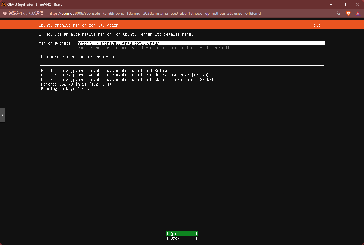
Task: Click the noVNC window title icon
Action: [4, 5]
